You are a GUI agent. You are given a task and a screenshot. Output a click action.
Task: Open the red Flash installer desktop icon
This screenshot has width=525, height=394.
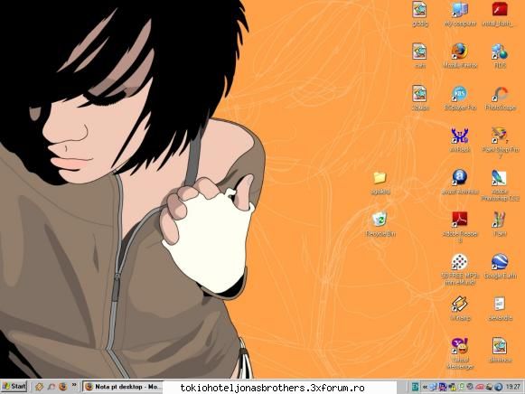[499, 14]
